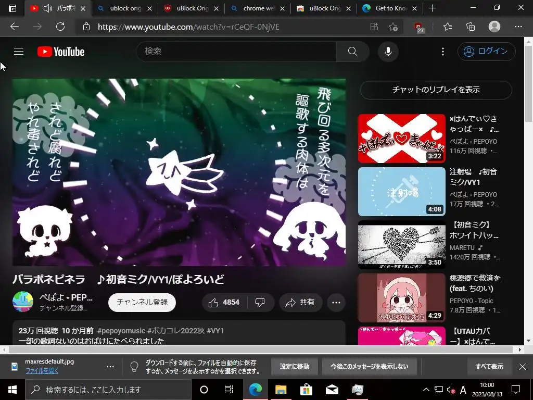Image resolution: width=533 pixels, height=400 pixels.
Task: Open the 注射場 video thumbnail
Action: coord(401,192)
